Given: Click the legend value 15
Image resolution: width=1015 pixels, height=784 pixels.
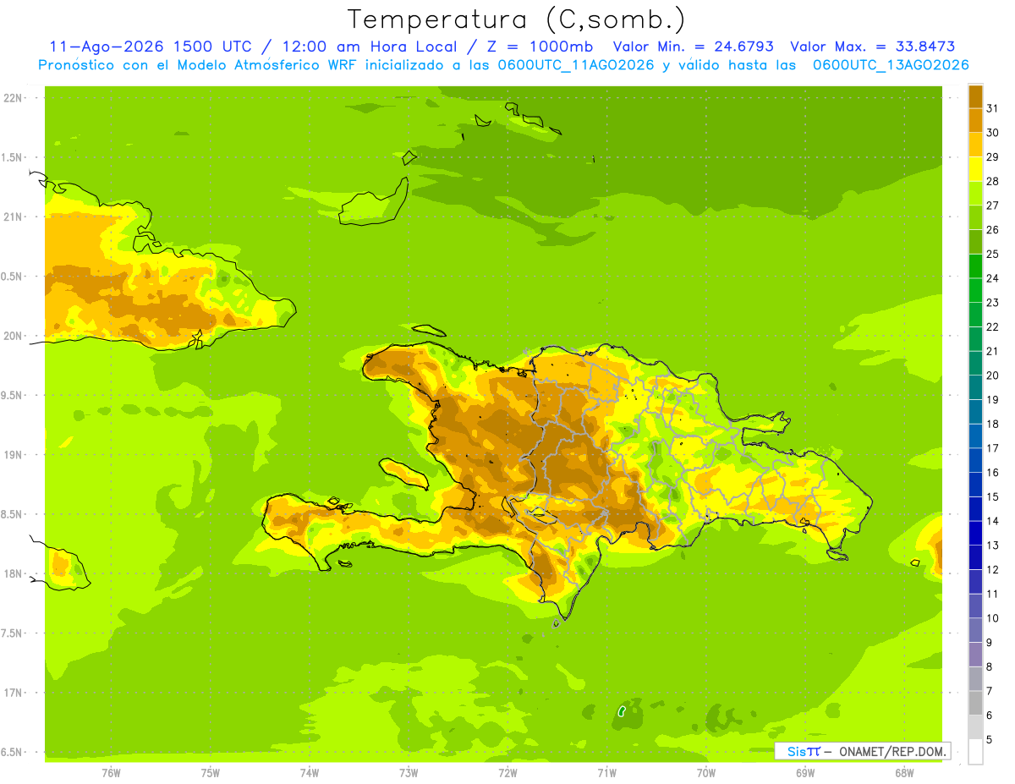Looking at the screenshot, I should pyautogui.click(x=993, y=496).
